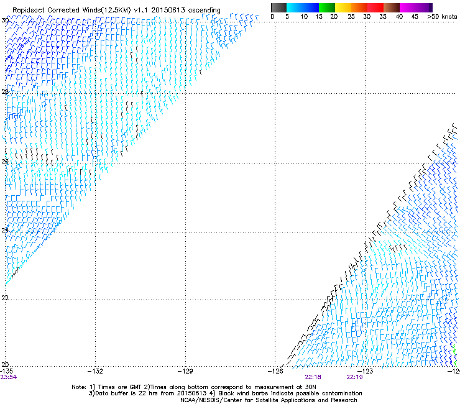
Task: Click the purple 45–50 knots color bar segment
Action: click(x=424, y=7)
